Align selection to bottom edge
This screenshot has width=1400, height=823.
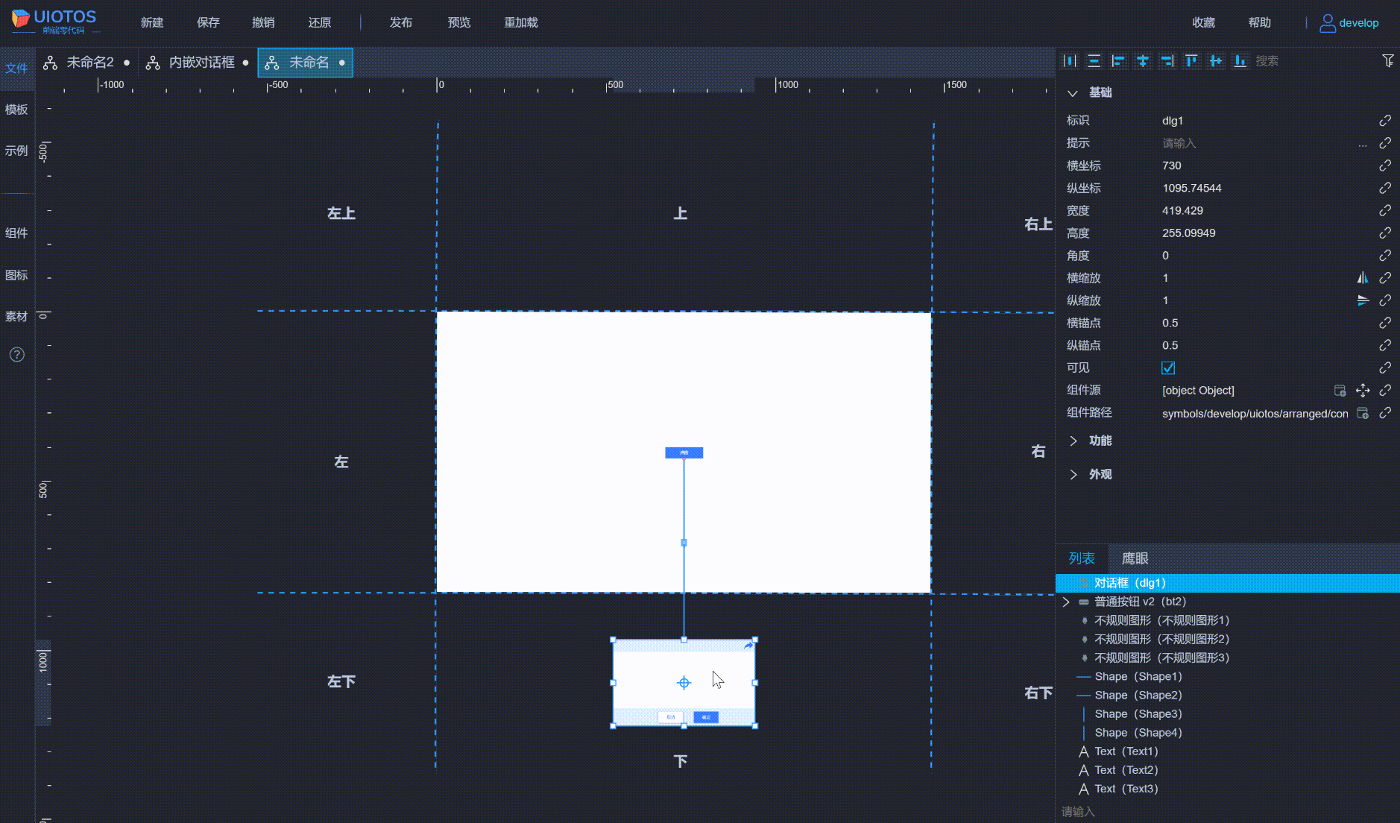tap(1240, 61)
